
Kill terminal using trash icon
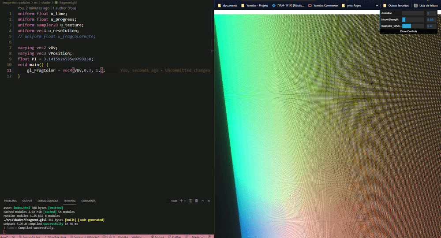tap(197, 201)
